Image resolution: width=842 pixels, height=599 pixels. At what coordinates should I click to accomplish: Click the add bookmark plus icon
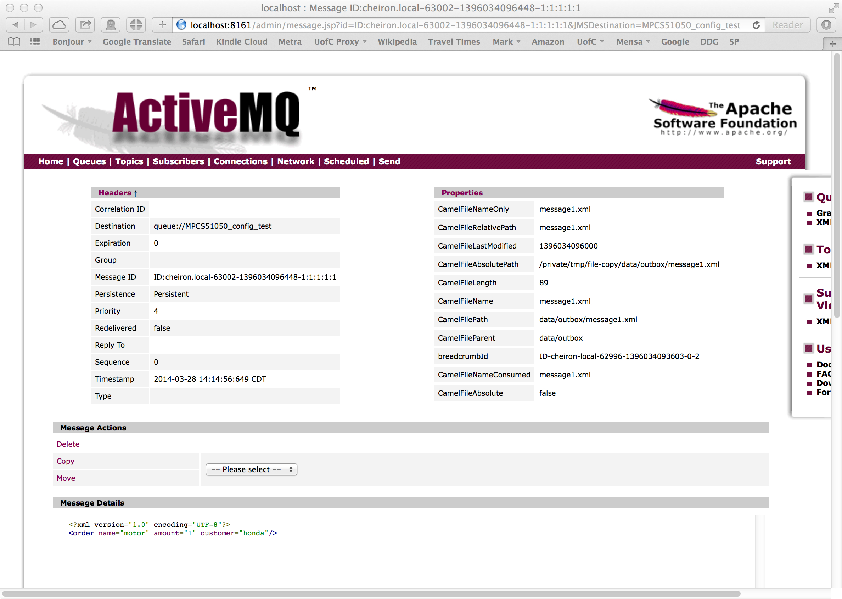click(162, 25)
